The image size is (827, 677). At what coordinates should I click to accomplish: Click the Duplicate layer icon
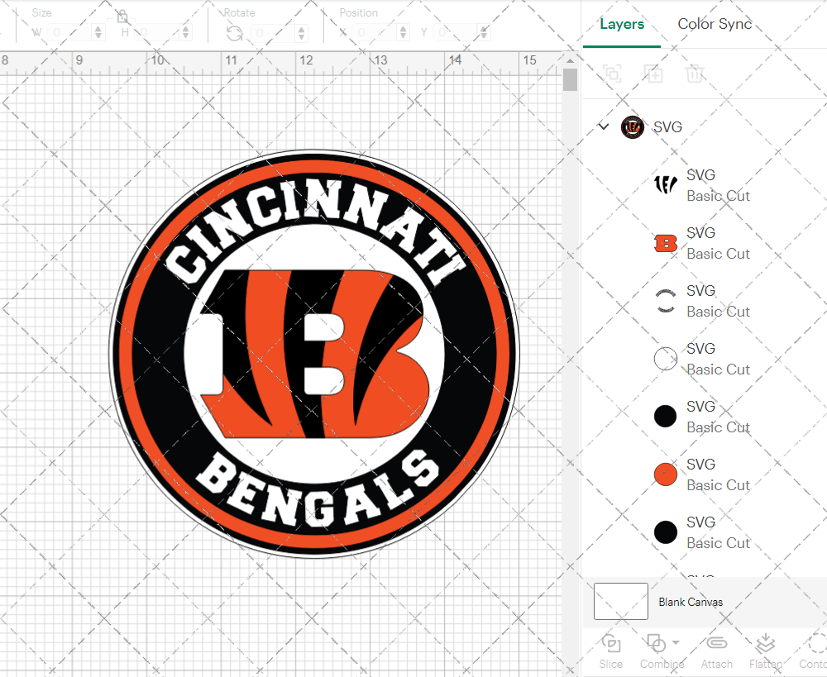pos(653,74)
